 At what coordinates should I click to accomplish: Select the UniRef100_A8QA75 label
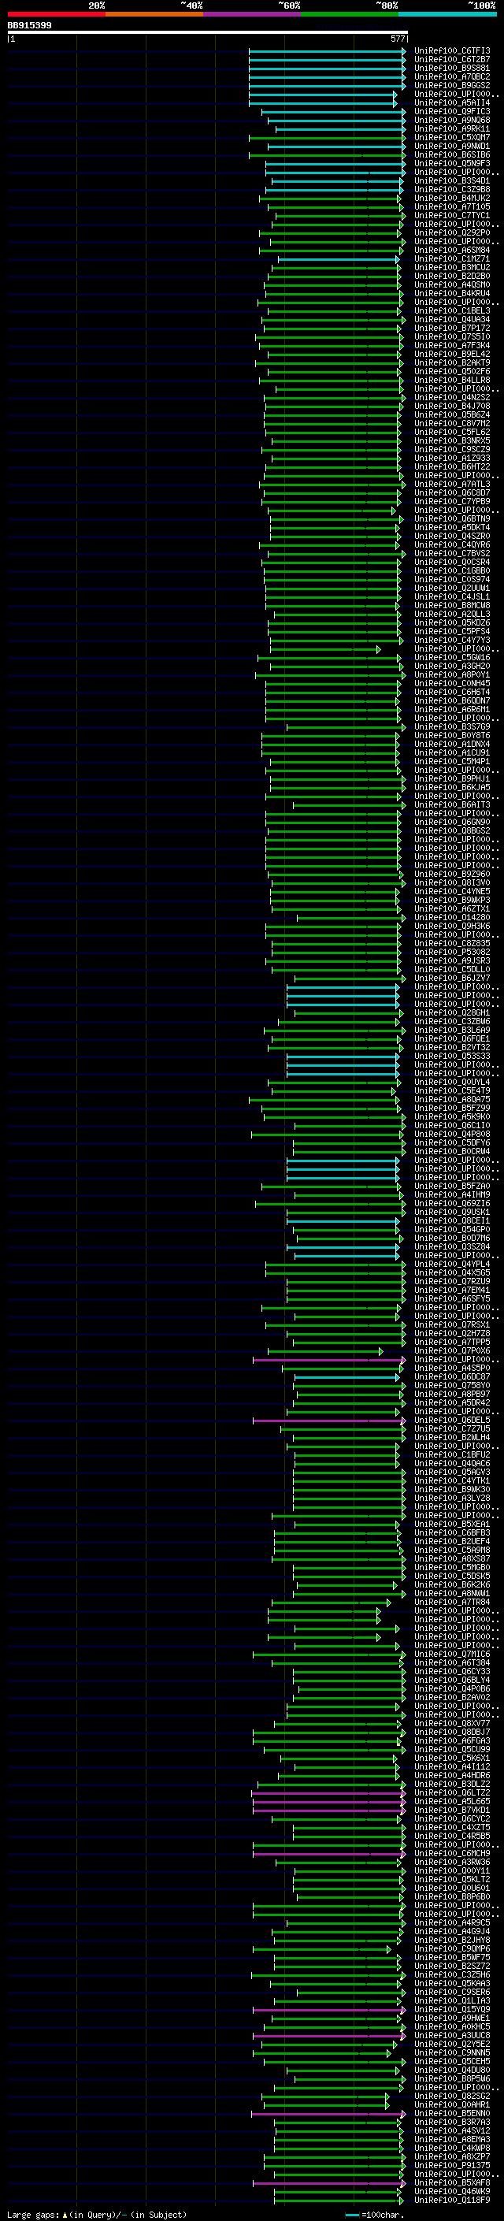click(x=452, y=1099)
